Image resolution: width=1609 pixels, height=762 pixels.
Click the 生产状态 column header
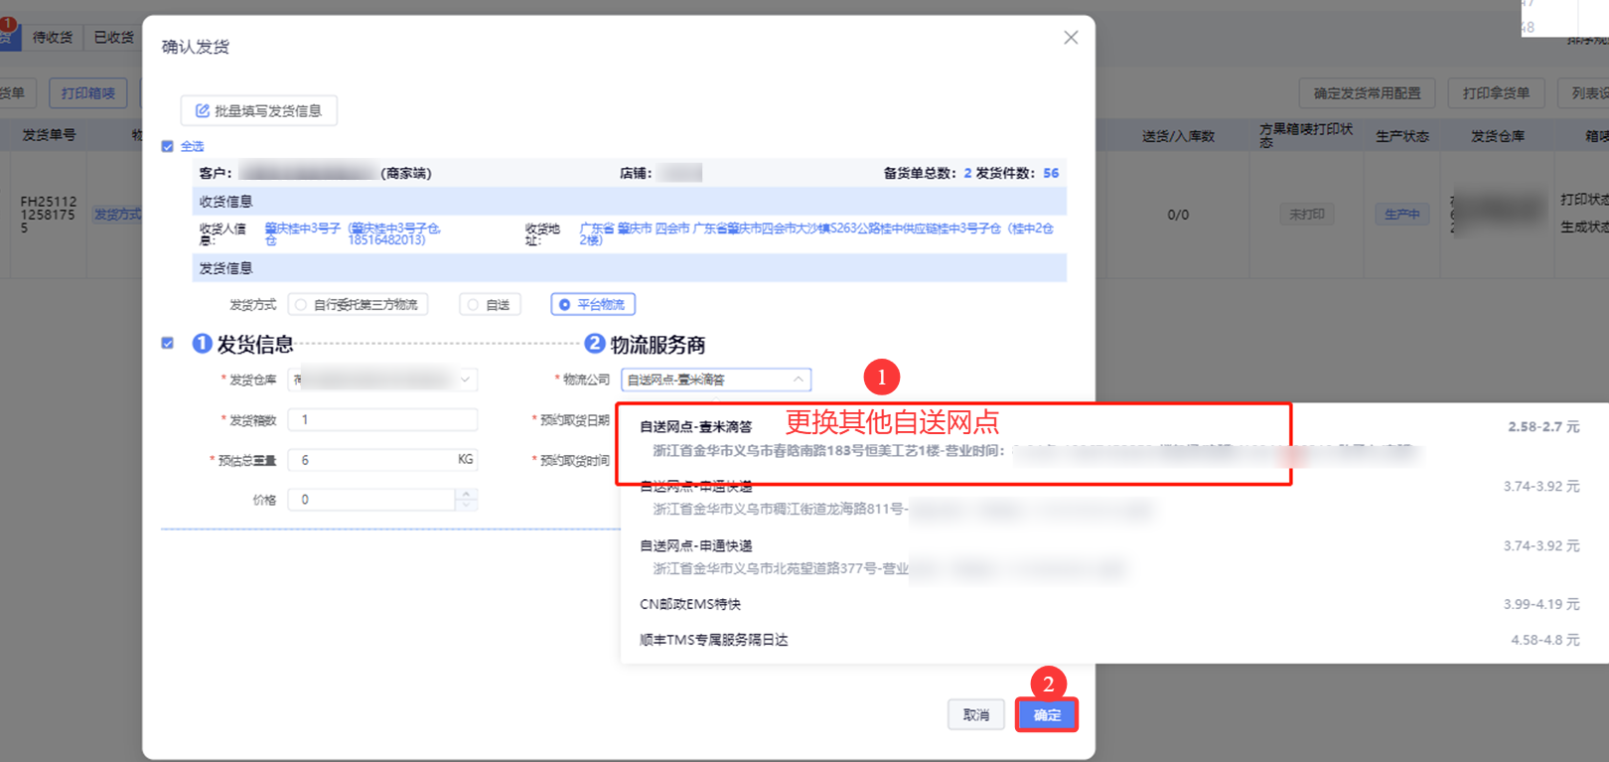point(1402,136)
